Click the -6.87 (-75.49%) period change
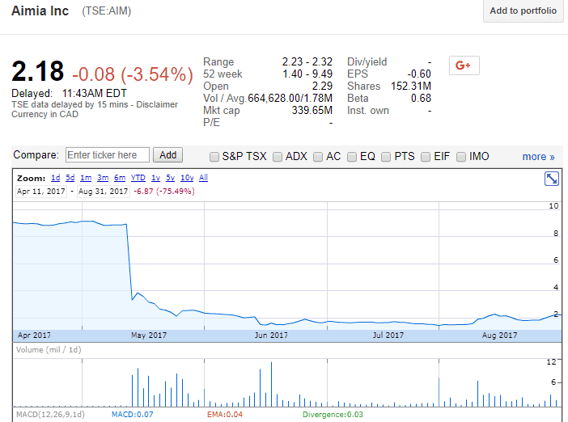Viewport: 568px width, 422px height. click(164, 191)
